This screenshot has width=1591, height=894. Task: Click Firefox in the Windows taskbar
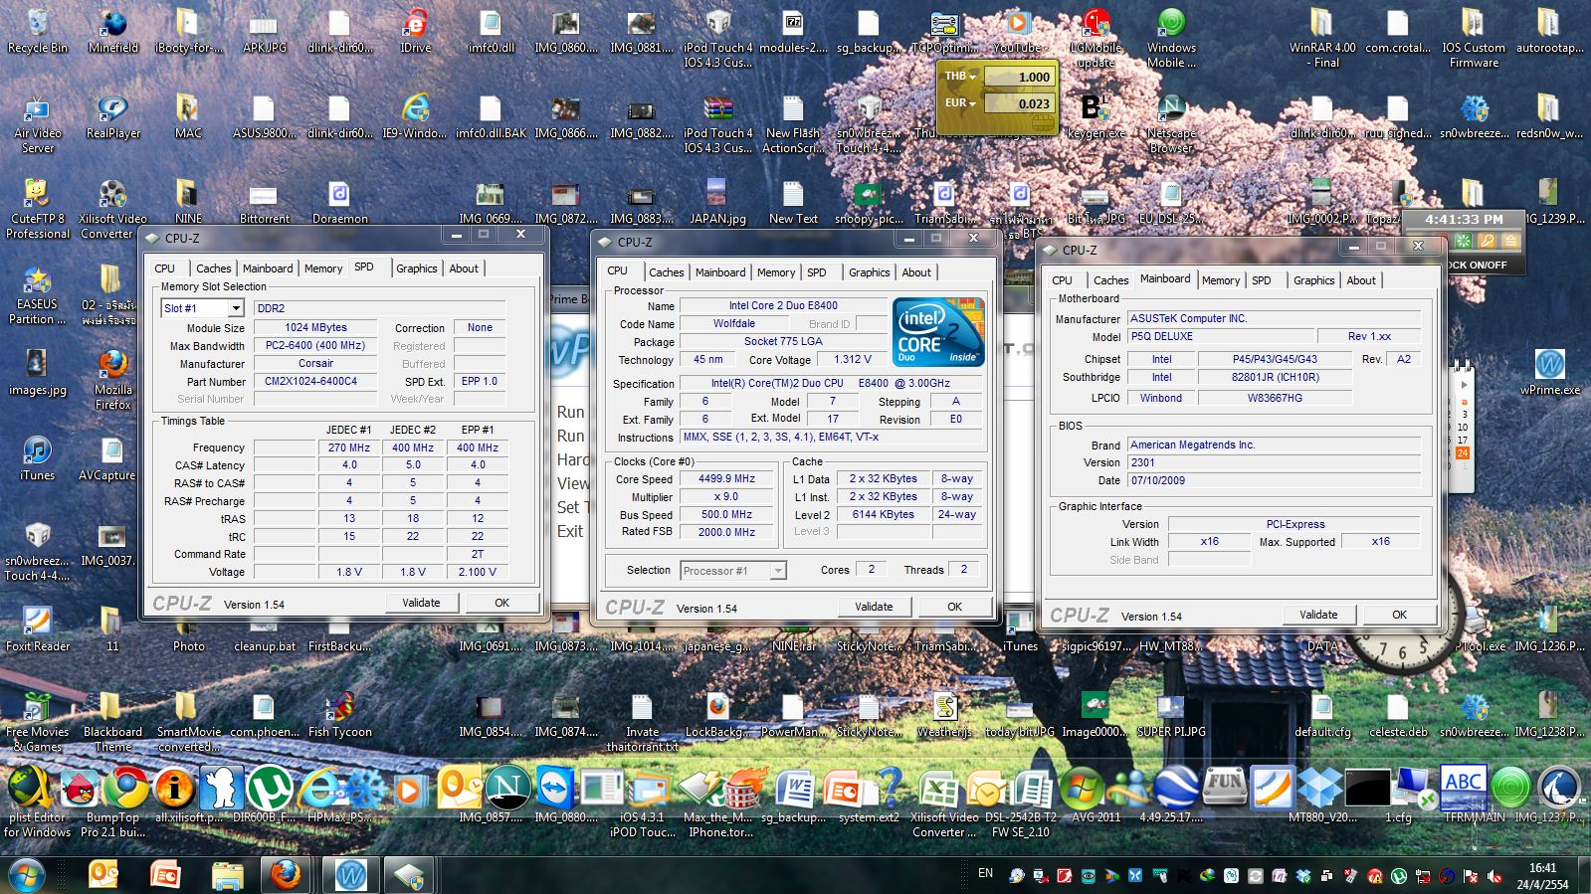286,874
